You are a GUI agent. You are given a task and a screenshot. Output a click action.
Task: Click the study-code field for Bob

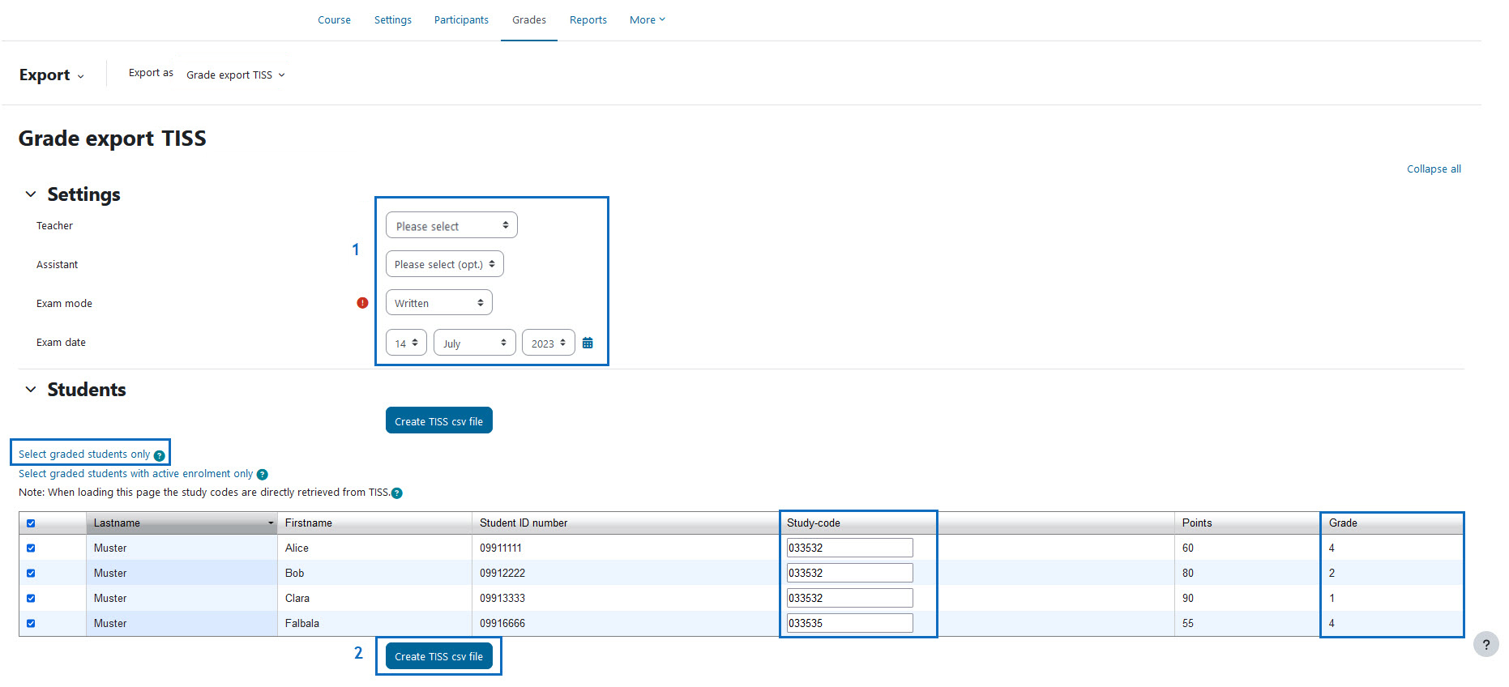pyautogui.click(x=849, y=573)
